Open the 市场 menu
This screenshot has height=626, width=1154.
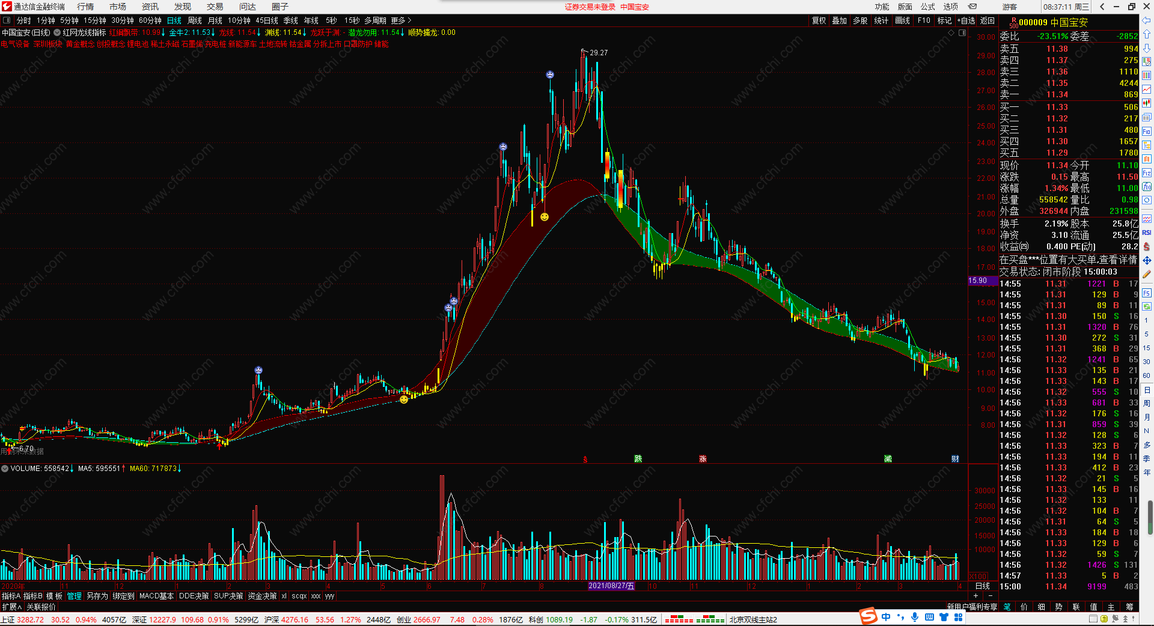click(118, 7)
